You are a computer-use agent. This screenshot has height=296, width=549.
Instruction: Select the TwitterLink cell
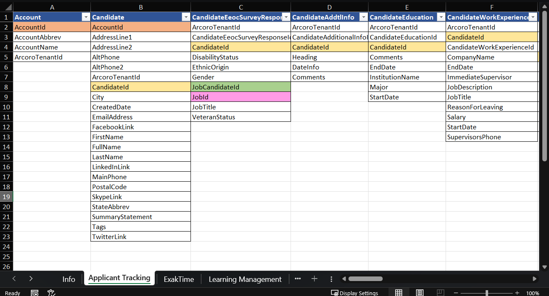[141, 237]
